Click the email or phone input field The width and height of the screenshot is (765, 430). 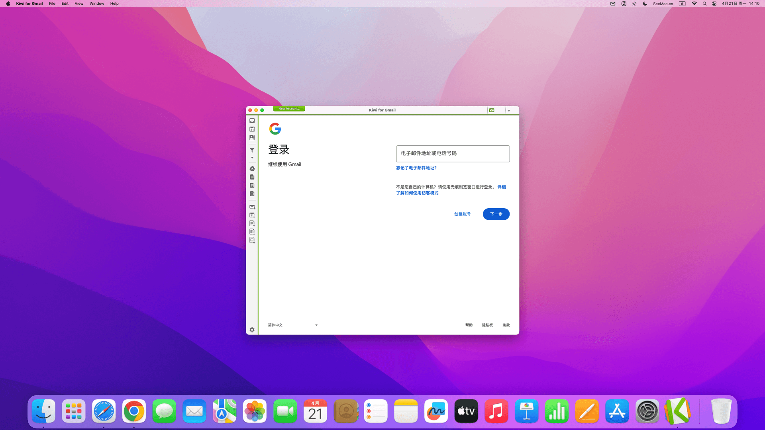(453, 154)
